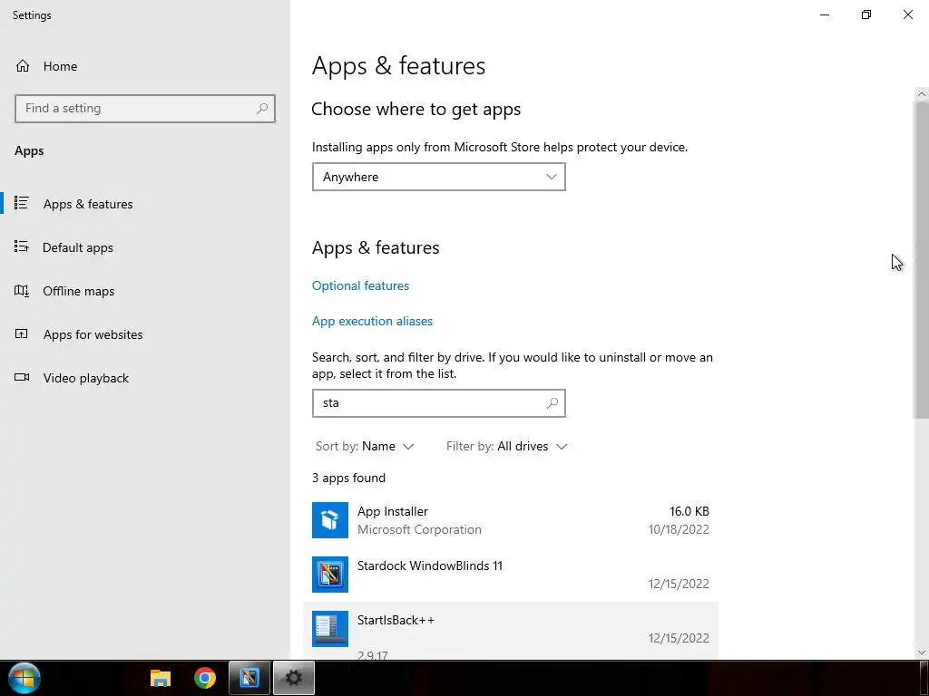Click the 16.0 KB size value

click(689, 511)
